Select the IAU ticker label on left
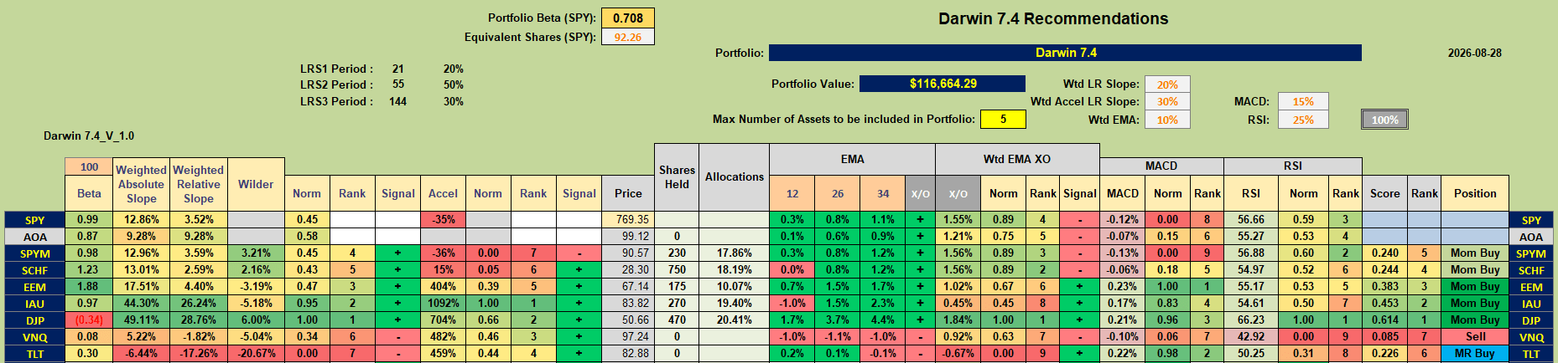 pyautogui.click(x=34, y=304)
